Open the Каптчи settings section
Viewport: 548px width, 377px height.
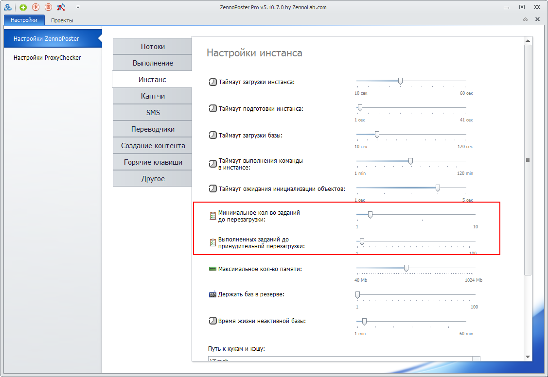click(152, 96)
